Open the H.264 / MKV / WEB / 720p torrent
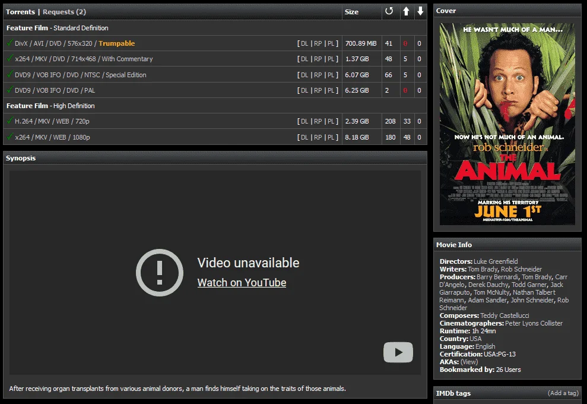 (x=52, y=121)
